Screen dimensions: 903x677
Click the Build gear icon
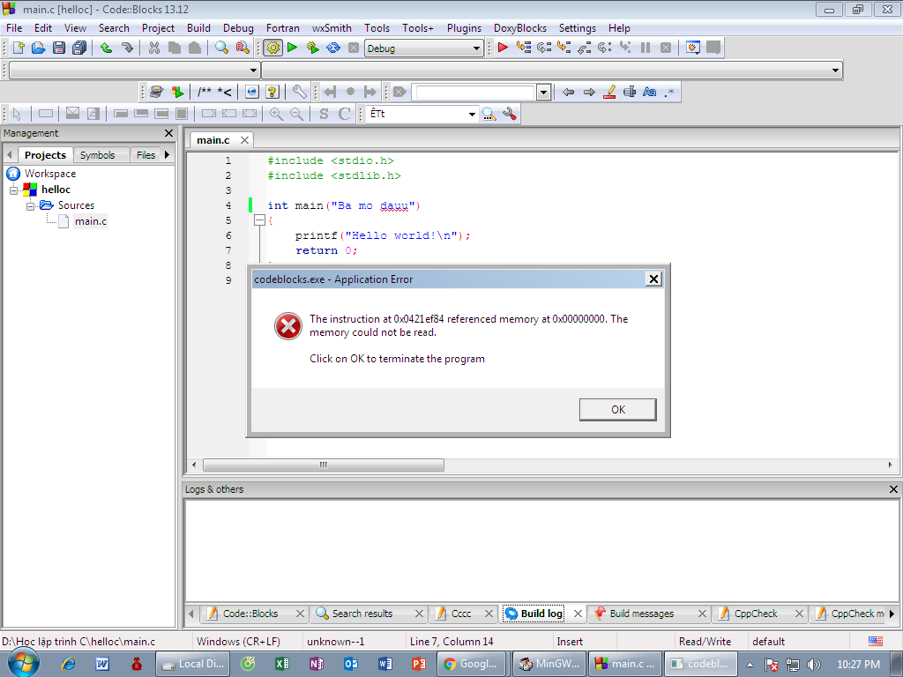[x=272, y=48]
